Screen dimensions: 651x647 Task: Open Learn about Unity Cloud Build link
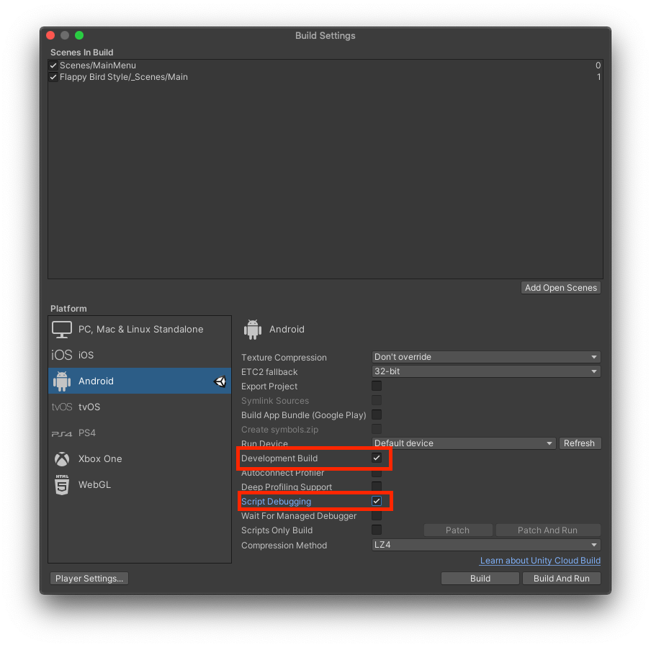[x=540, y=560]
